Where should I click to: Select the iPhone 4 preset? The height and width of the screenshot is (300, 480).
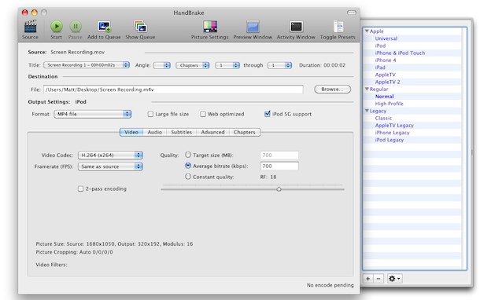coord(386,60)
